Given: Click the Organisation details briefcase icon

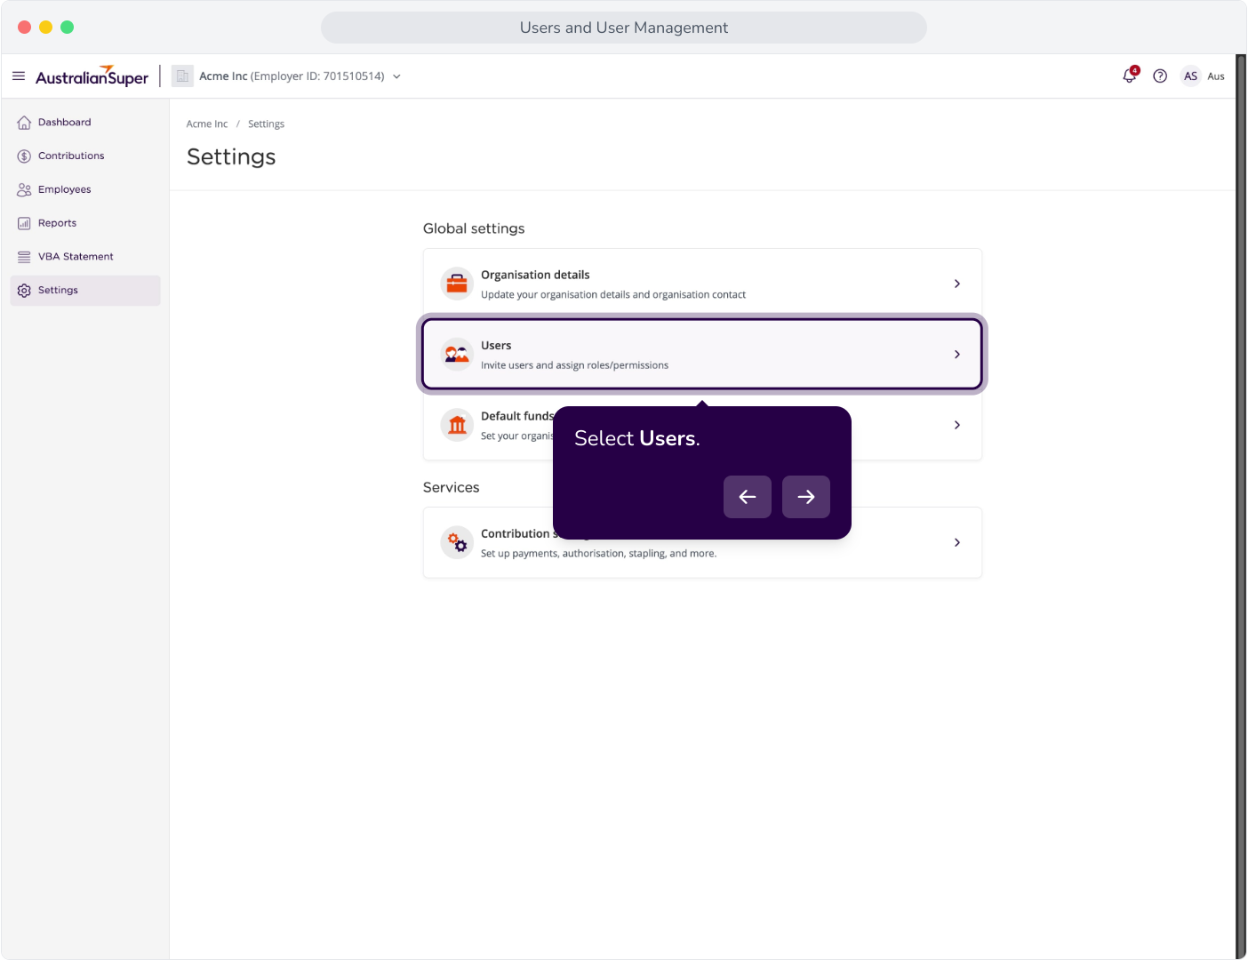Looking at the screenshot, I should pos(457,284).
